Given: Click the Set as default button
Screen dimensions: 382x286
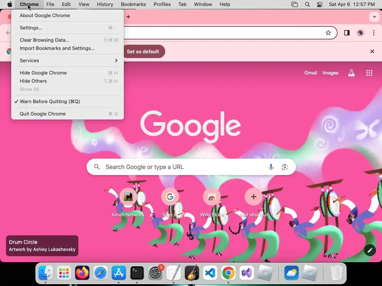Looking at the screenshot, I should point(143,51).
